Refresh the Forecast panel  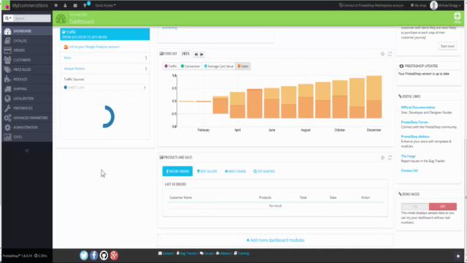(390, 54)
